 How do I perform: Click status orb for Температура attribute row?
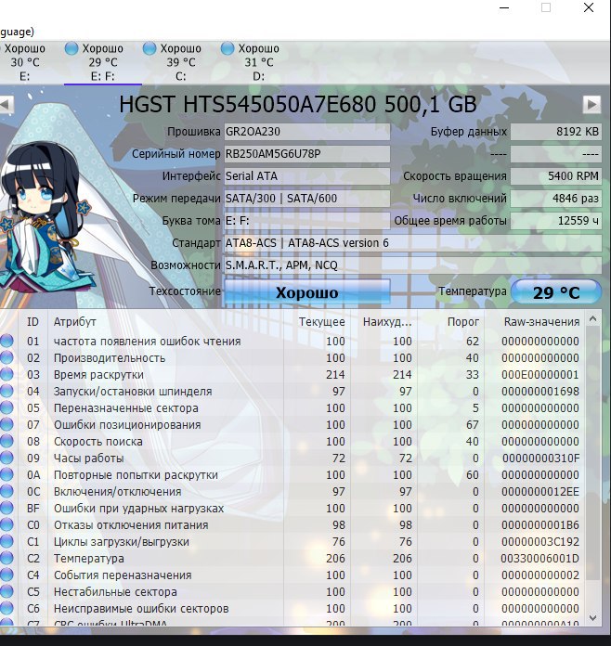tap(6, 558)
